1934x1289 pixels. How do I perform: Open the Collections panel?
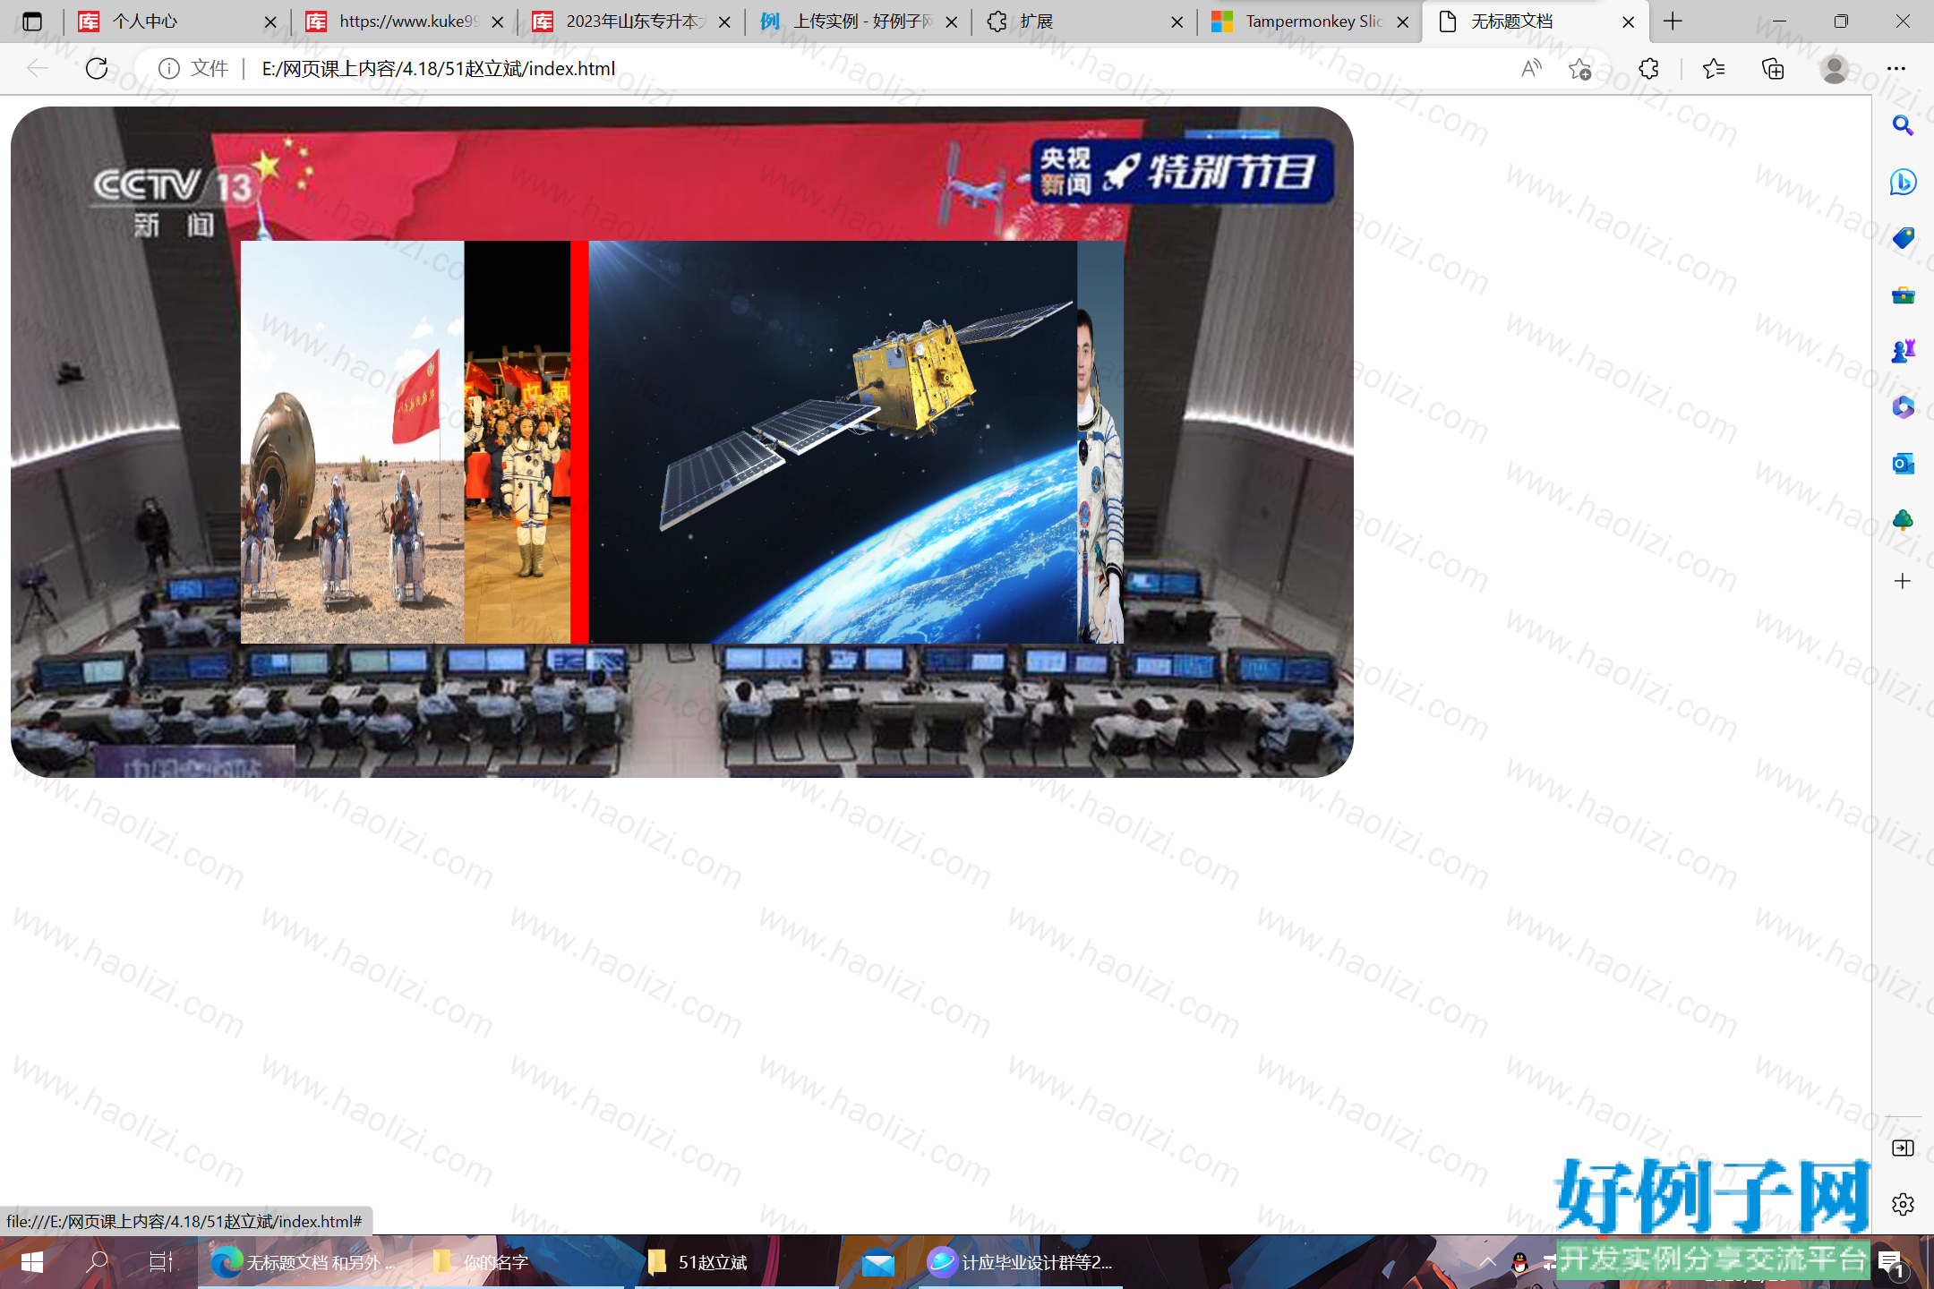1773,68
